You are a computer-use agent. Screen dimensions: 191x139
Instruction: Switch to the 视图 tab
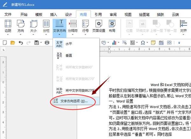[x=128, y=15]
